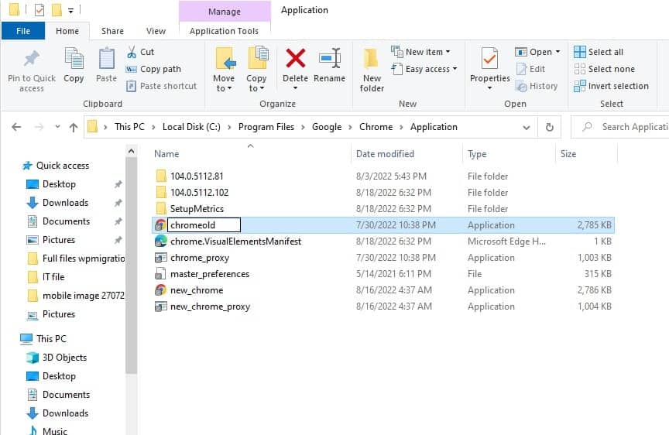The height and width of the screenshot is (435, 669).
Task: Expand the address bar history dropdown
Action: pyautogui.click(x=527, y=127)
